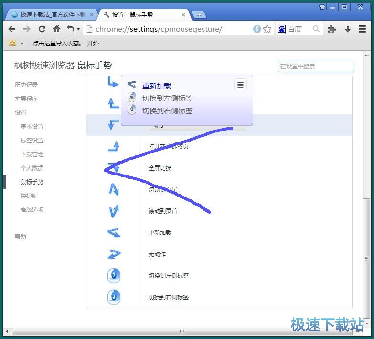Open the home page icon
Viewport: 374px width, 339px height.
(57, 29)
